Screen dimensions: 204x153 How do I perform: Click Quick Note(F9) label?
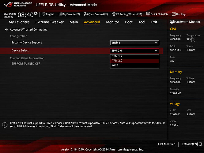[x=159, y=14]
